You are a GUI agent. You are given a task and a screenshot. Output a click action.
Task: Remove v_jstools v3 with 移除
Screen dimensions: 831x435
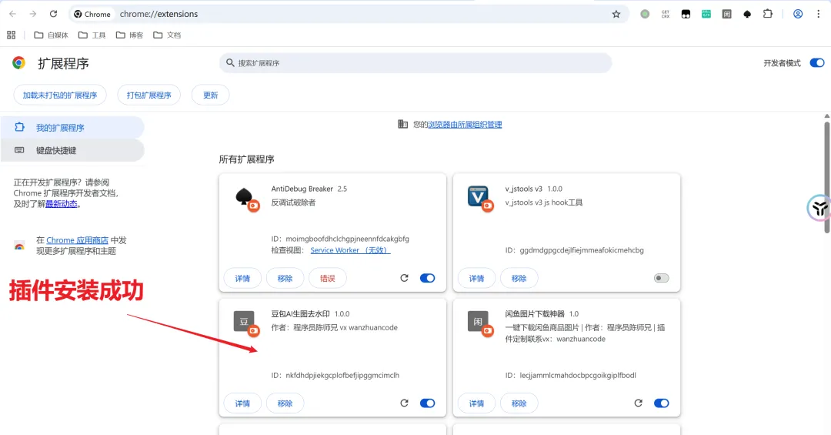pos(519,278)
